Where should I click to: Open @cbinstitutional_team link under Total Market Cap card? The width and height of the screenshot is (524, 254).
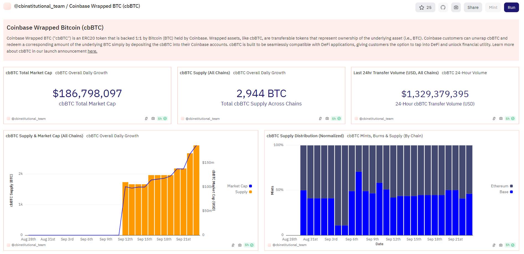28,119
